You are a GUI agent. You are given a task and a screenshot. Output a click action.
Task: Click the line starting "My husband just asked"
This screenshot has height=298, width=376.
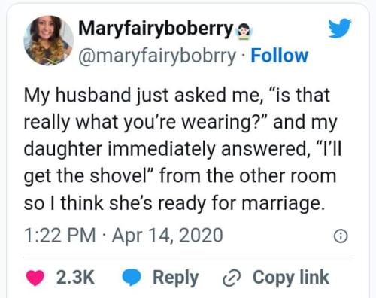[x=177, y=96]
